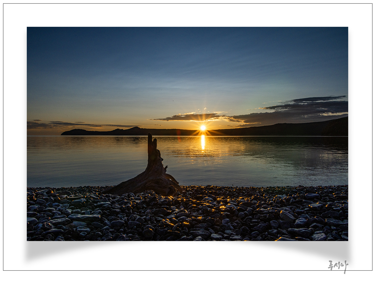Open the framed sunset lake photograph
375x308 pixels.
coord(187,134)
